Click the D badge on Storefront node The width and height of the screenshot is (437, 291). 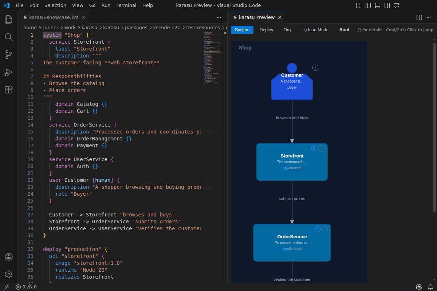pos(314,148)
